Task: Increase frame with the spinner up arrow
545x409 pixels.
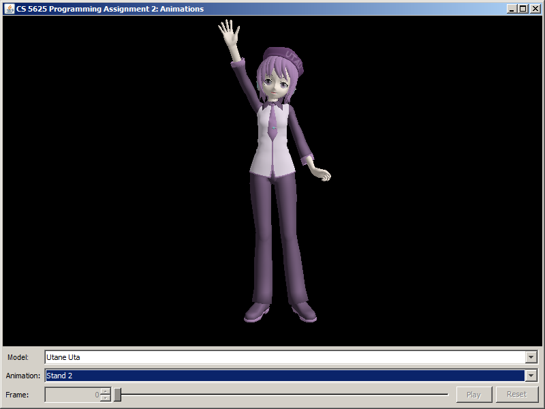Action: (105, 391)
